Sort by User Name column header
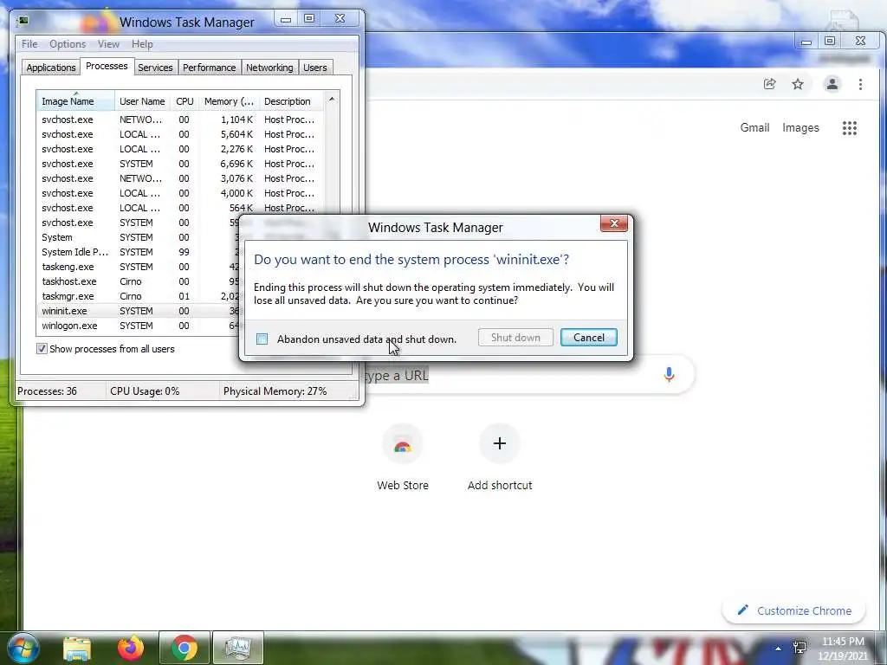Image resolution: width=887 pixels, height=665 pixels. 143,101
